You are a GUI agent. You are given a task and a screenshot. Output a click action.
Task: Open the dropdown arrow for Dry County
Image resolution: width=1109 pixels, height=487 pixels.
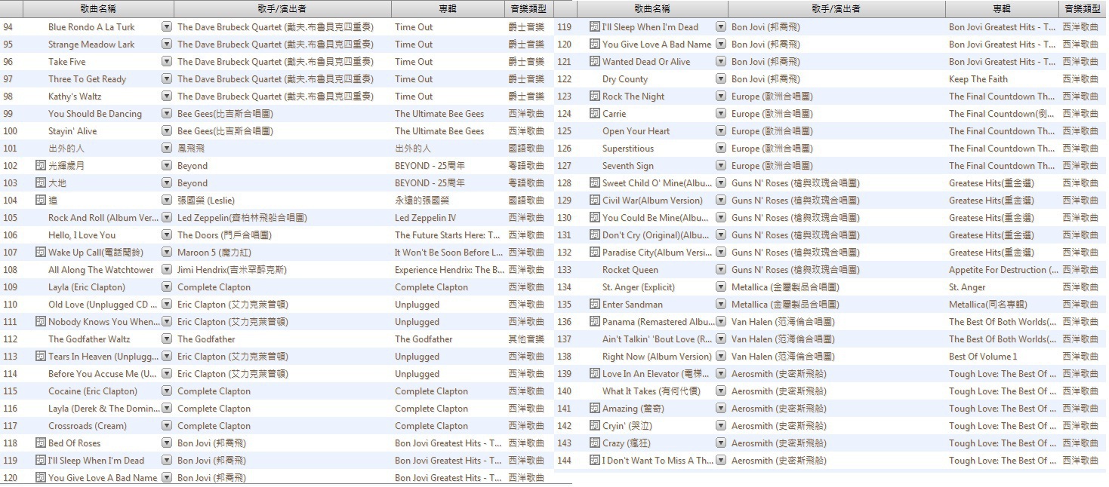click(721, 78)
